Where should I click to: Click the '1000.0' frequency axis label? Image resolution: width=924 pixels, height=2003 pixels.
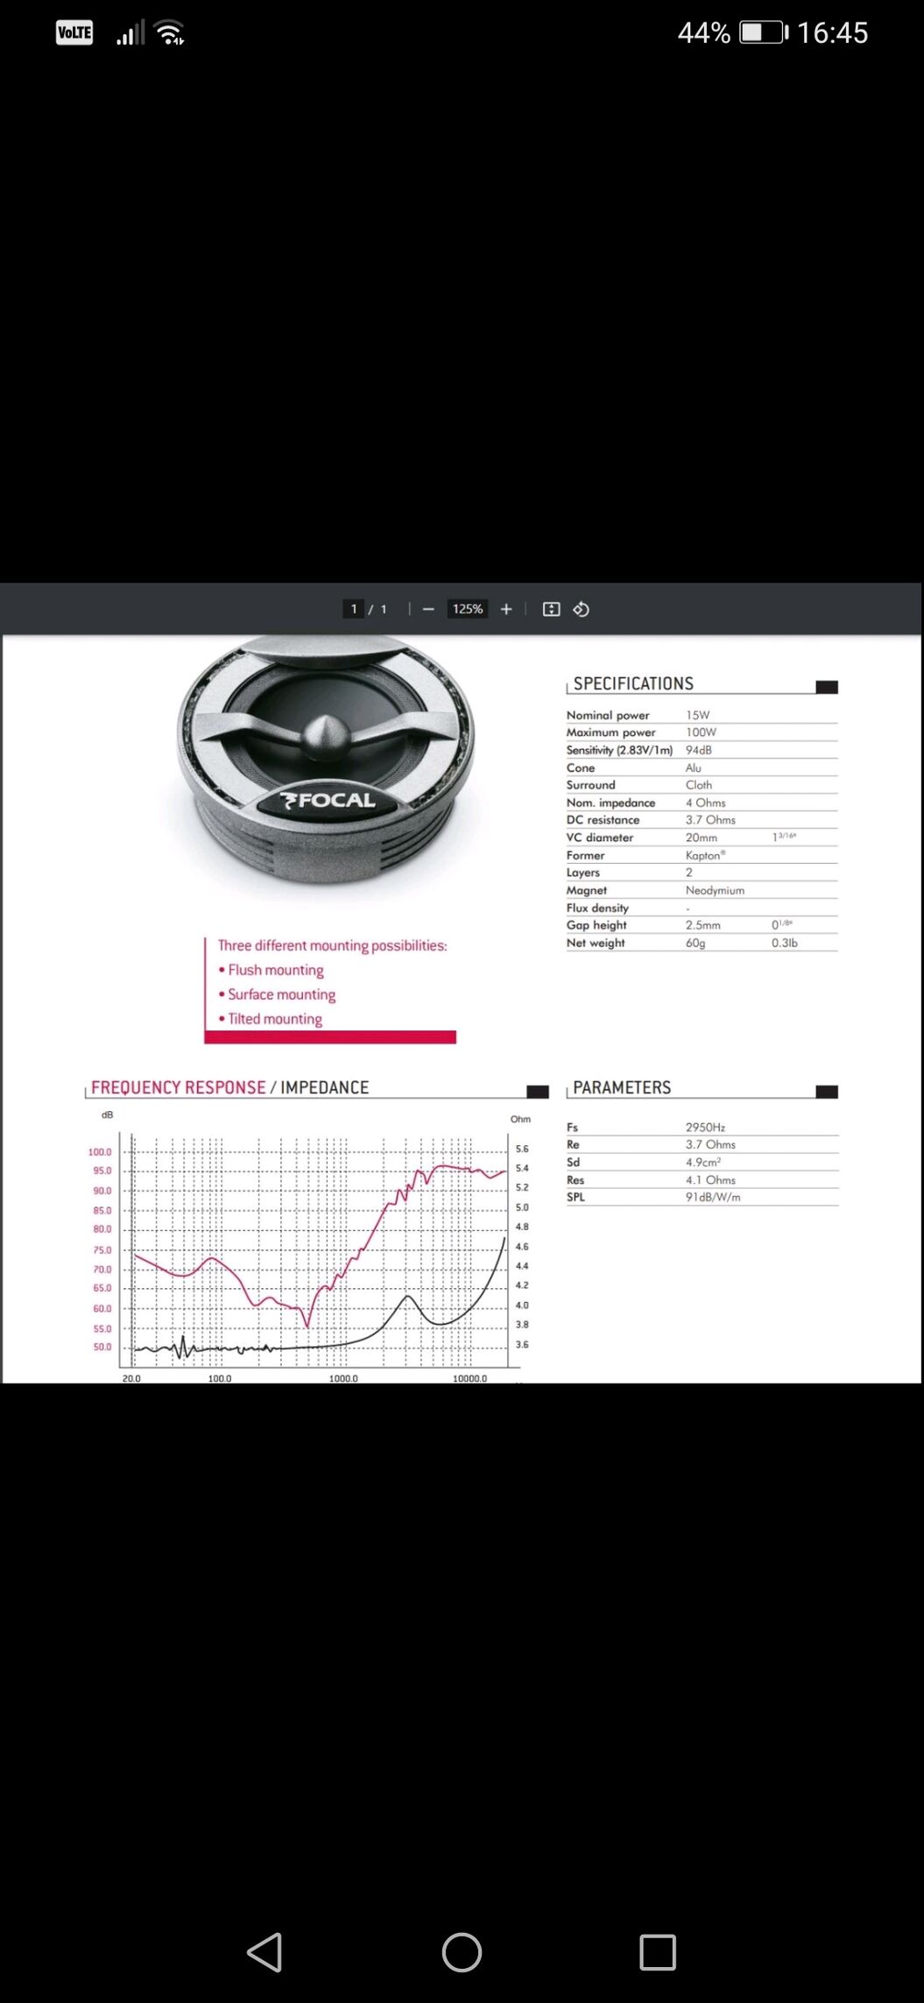(343, 1378)
